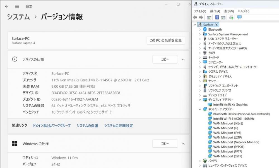The width and height of the screenshot is (279, 168).
Task: Click the Intel Iris Xe Graphics device icon
Action: click(210, 105)
